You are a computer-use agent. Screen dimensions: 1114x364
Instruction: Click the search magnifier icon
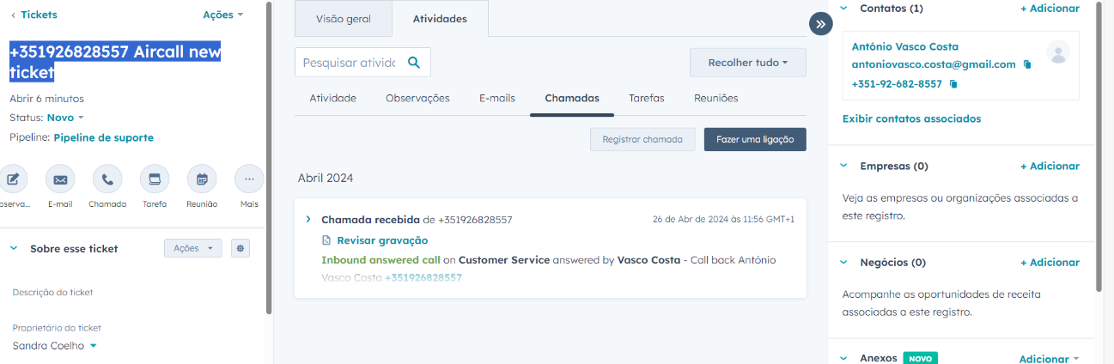pyautogui.click(x=414, y=63)
